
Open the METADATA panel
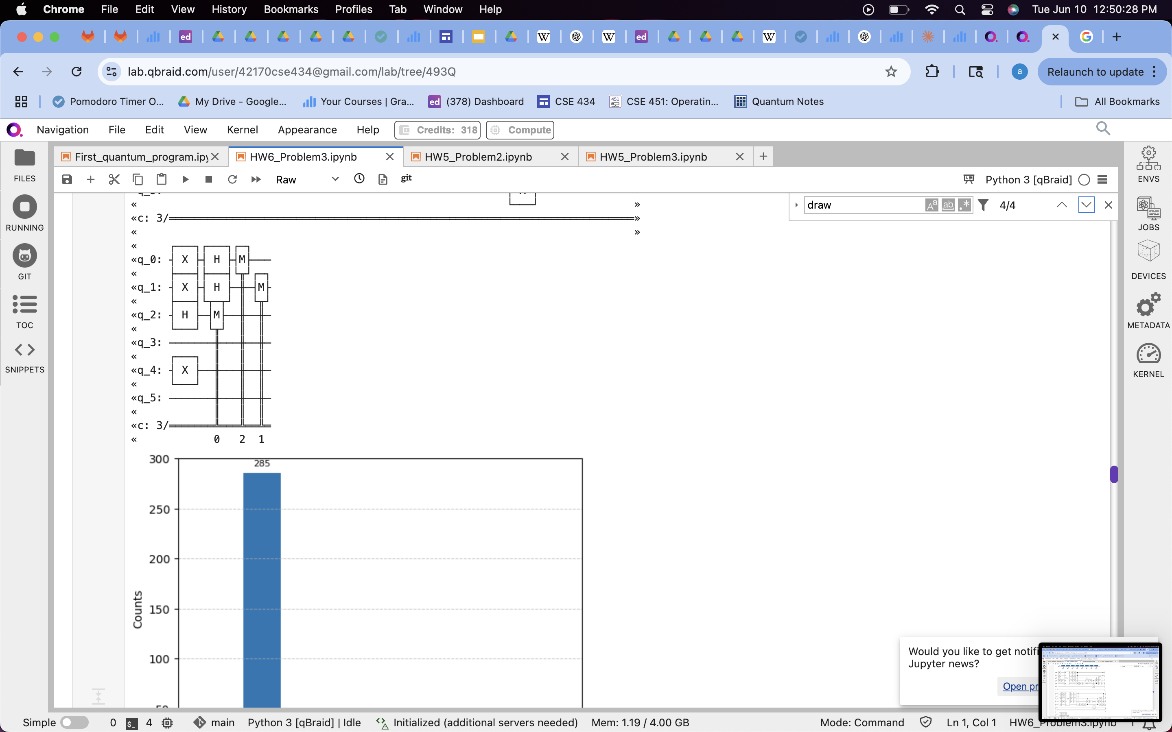[1148, 310]
